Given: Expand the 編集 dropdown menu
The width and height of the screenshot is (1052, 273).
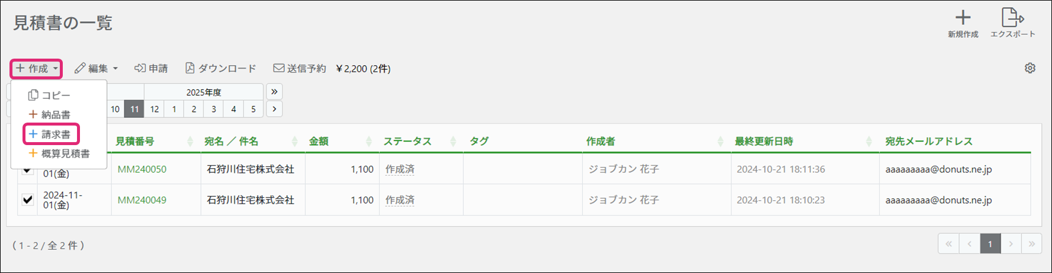Looking at the screenshot, I should [x=96, y=69].
